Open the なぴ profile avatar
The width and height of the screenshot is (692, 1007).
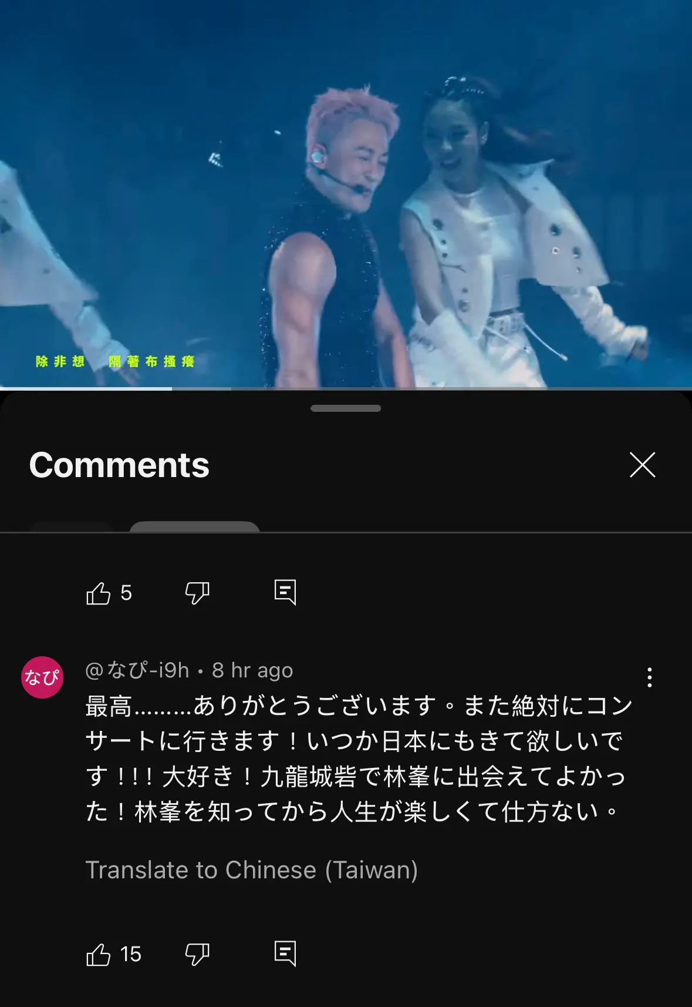[x=42, y=677]
